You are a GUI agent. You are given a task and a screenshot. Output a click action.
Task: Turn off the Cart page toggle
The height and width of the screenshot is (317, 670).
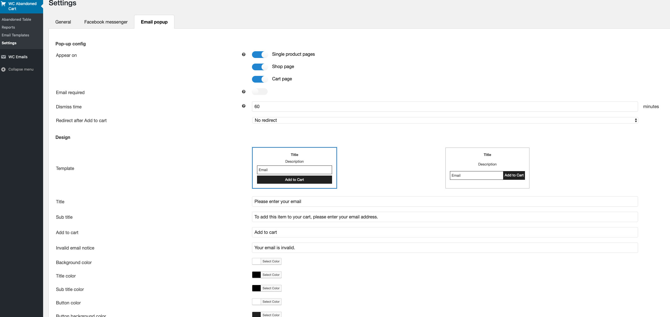(260, 79)
